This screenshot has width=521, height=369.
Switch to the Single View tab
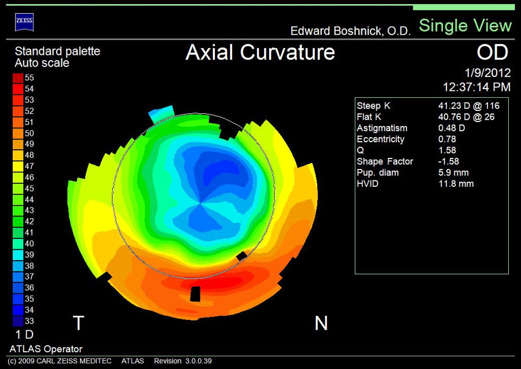point(465,25)
